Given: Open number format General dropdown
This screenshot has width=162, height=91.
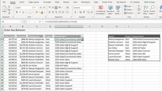Looking at the screenshot, I should (92, 8).
